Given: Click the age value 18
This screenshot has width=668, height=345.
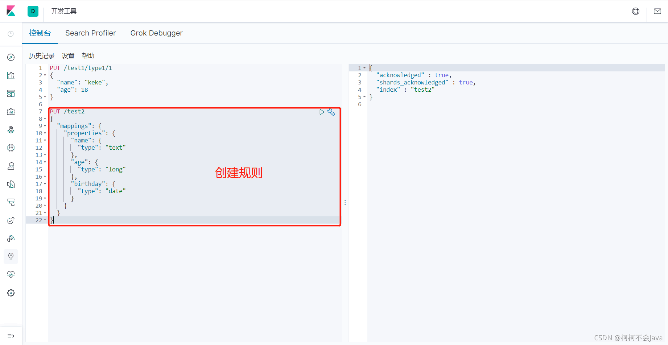Looking at the screenshot, I should coord(84,90).
